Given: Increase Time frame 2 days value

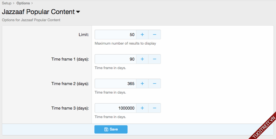Looking at the screenshot, I should tap(142, 84).
